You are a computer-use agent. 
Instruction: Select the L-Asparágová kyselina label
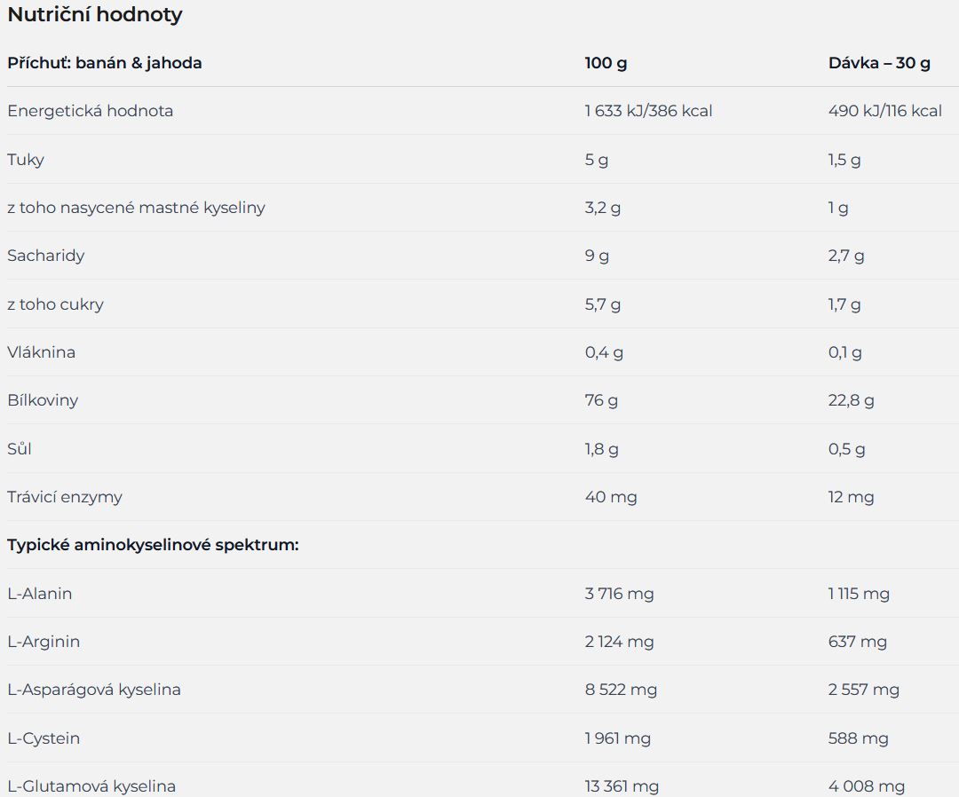[x=93, y=690]
